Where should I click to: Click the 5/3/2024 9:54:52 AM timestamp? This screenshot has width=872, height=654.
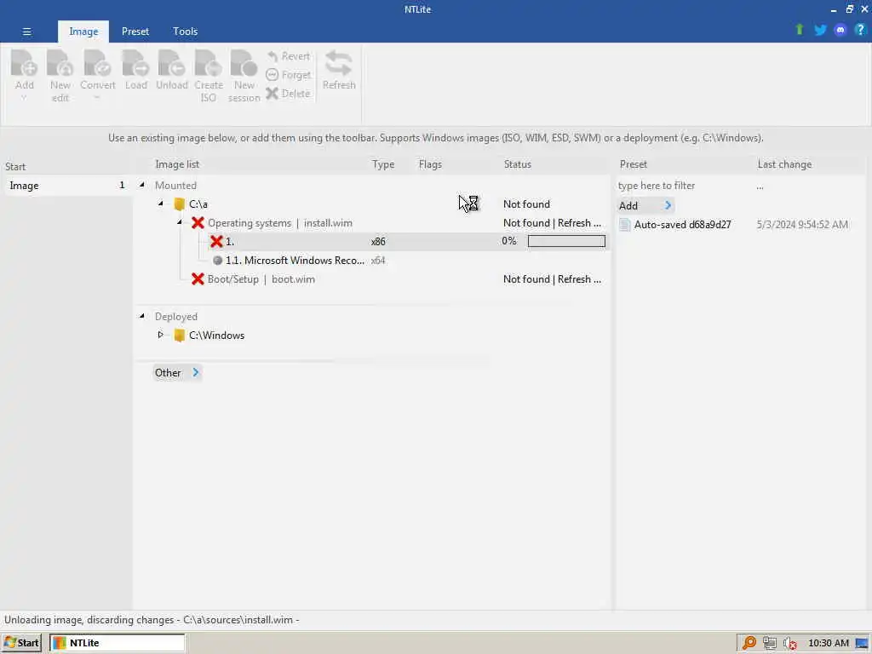click(802, 225)
